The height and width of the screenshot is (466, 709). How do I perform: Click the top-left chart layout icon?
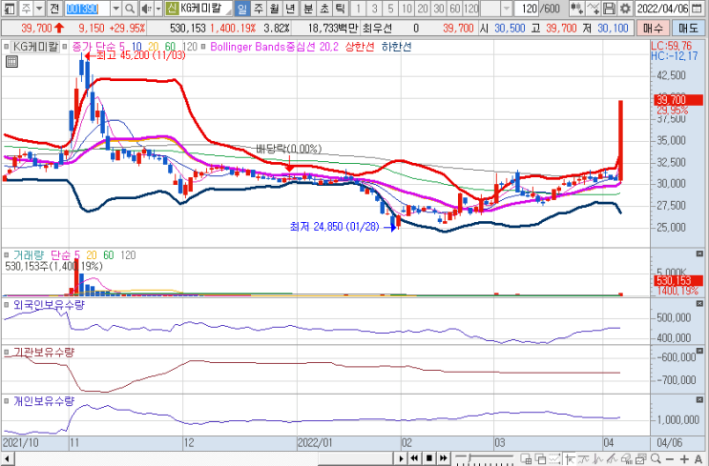(9, 9)
